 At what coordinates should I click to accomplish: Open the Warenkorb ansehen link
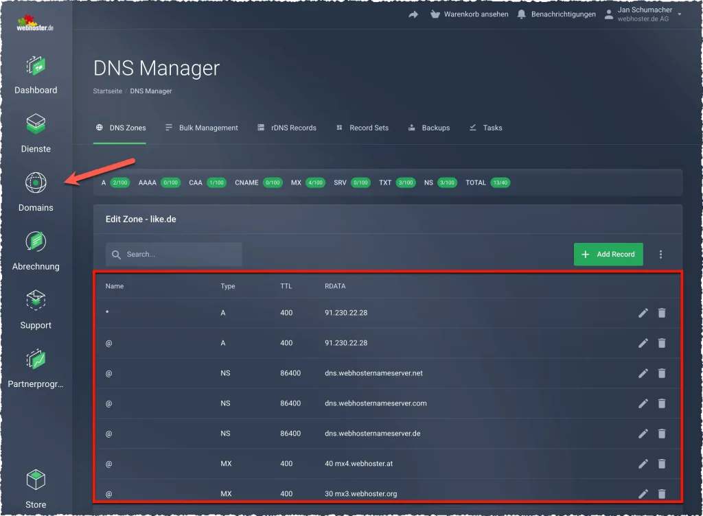[x=476, y=14]
